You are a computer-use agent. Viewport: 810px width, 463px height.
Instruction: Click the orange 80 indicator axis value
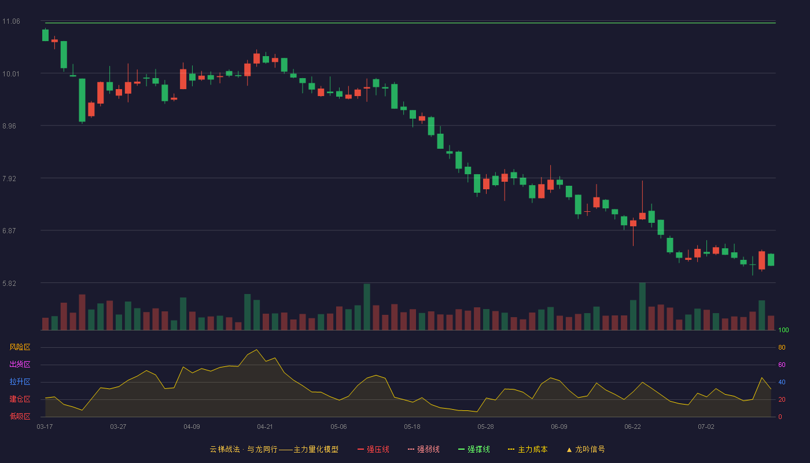click(782, 347)
